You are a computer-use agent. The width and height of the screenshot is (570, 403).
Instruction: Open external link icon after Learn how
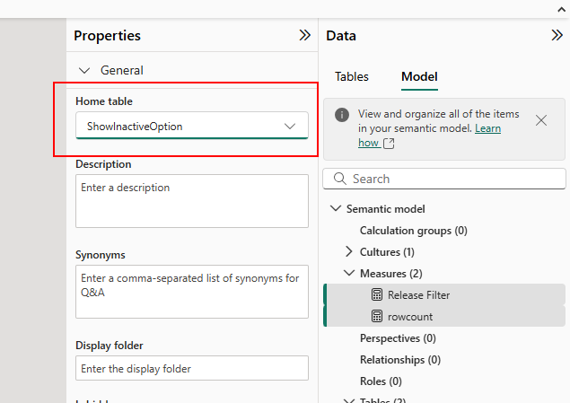click(x=389, y=144)
